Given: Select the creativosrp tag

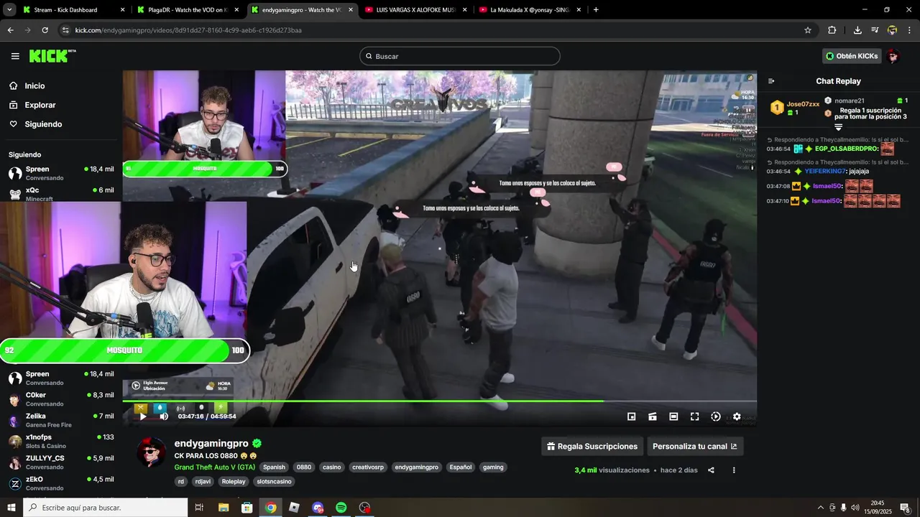Looking at the screenshot, I should (x=368, y=467).
